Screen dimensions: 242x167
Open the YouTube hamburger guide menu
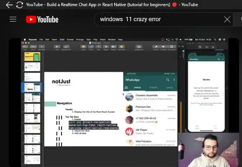pos(13,19)
